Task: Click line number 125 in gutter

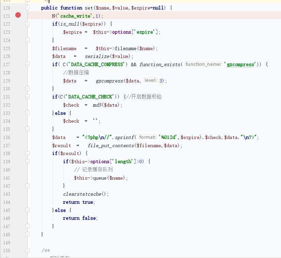Action: click(6, 48)
